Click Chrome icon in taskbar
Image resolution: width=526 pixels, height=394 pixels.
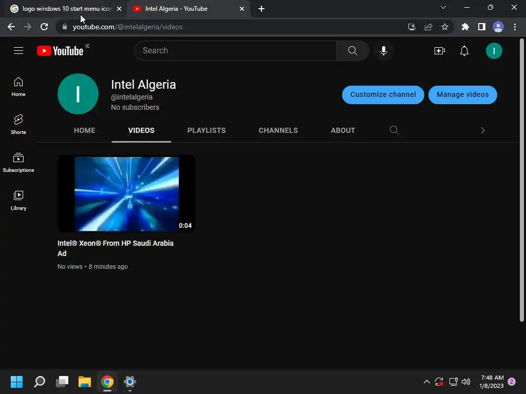tap(107, 382)
